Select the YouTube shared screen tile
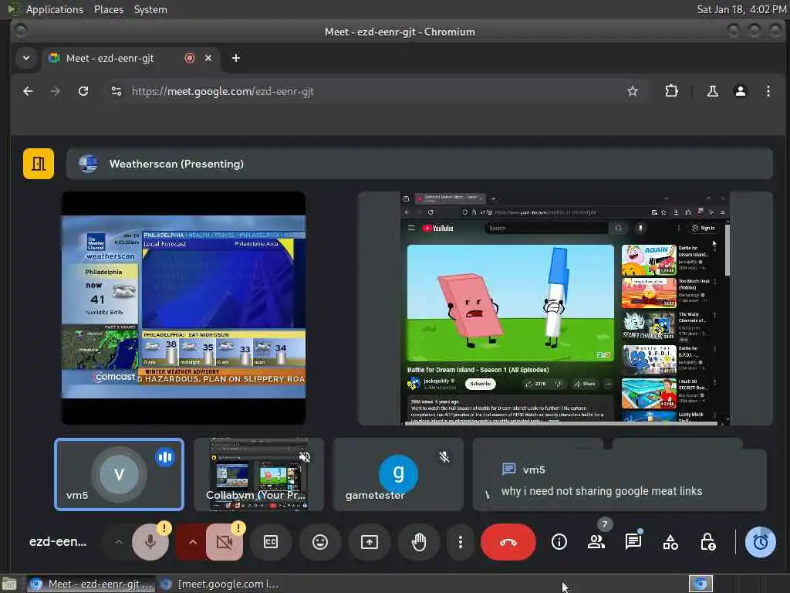This screenshot has height=593, width=790. pyautogui.click(x=565, y=308)
